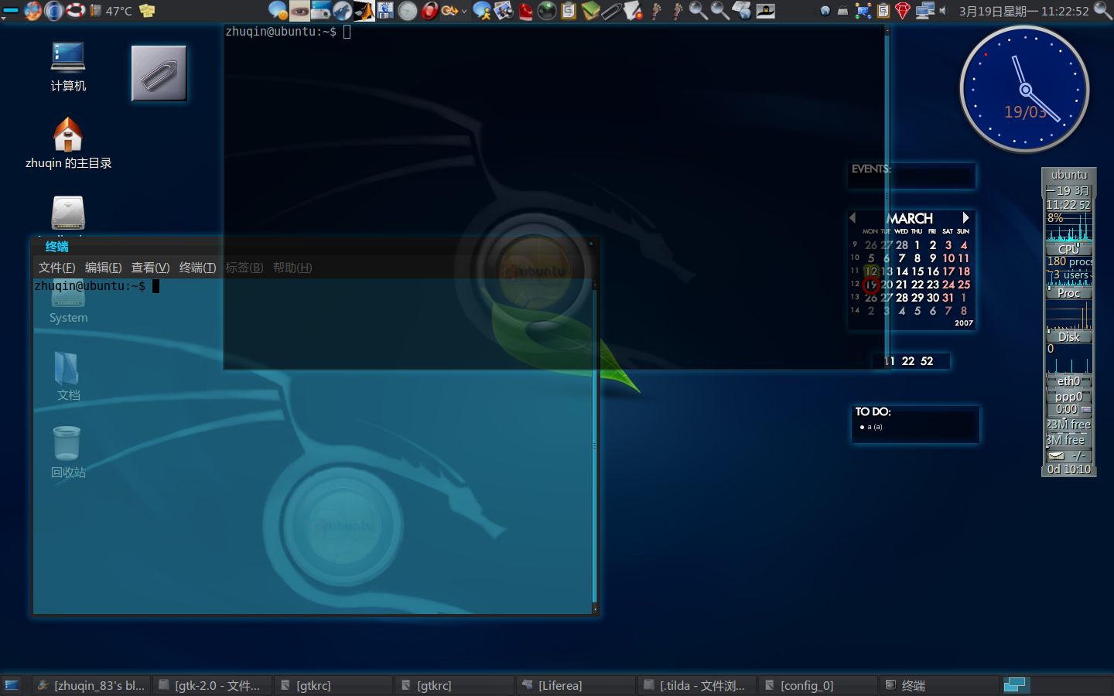Open the red ruby gem launcher
Screen dimensions: 1114x696
click(525, 11)
